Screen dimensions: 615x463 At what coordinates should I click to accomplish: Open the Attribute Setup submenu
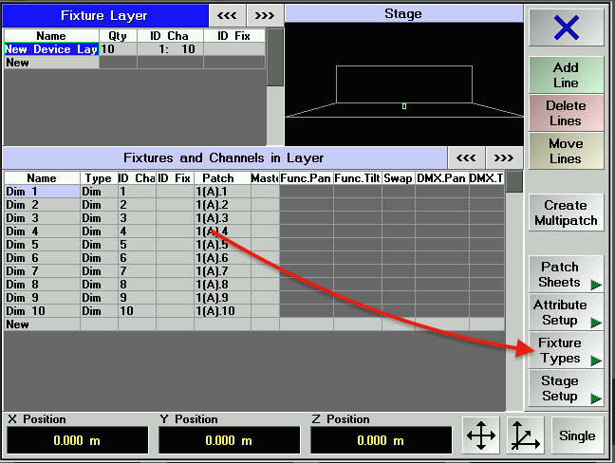pos(566,312)
